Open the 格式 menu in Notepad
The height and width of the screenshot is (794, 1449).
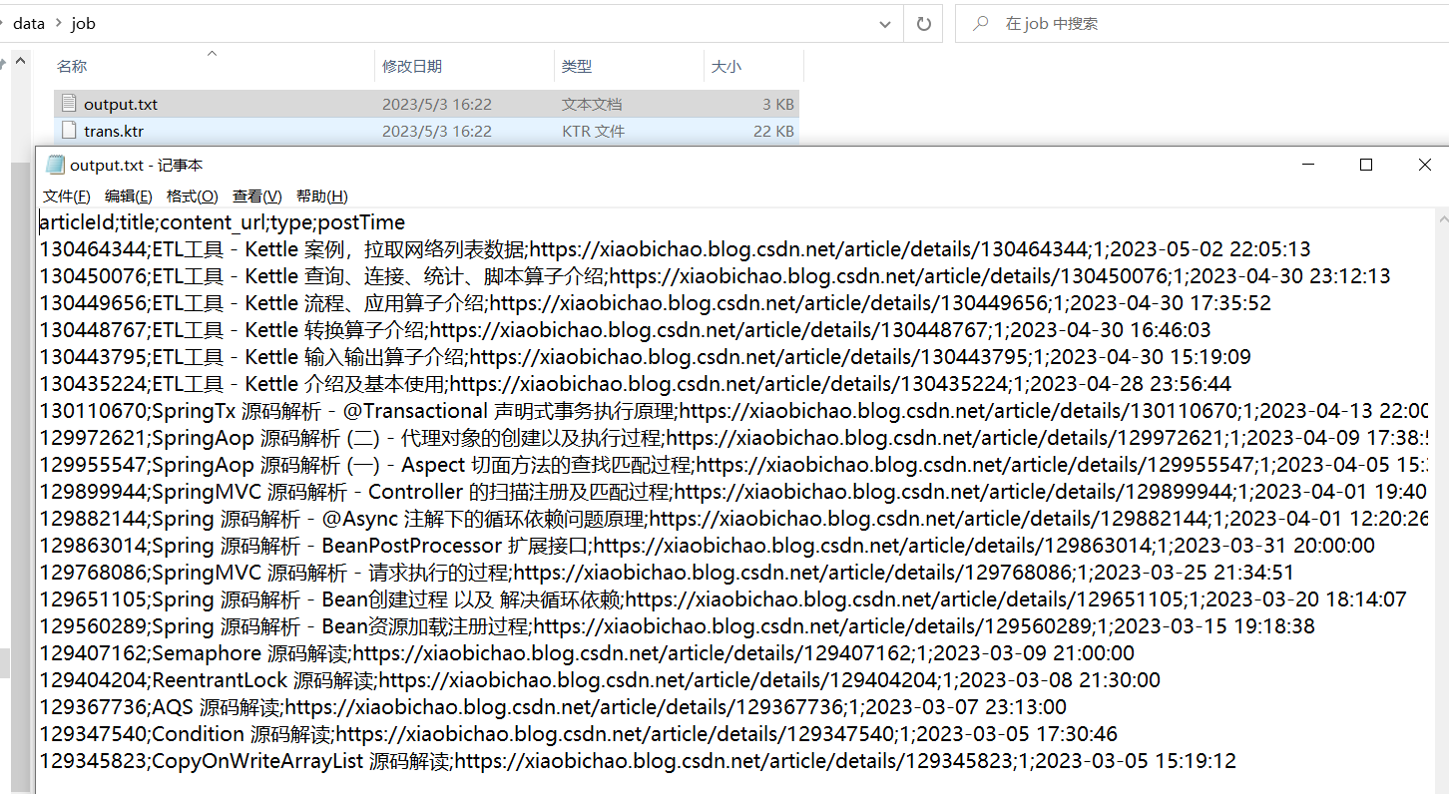(x=191, y=196)
